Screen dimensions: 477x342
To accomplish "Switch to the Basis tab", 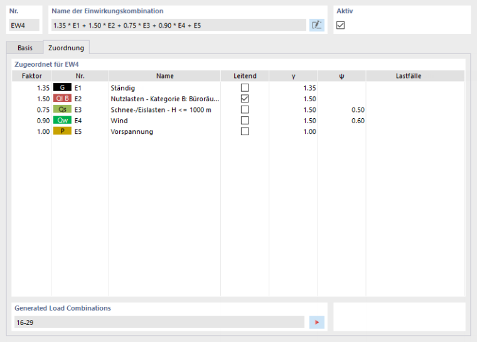I will (x=24, y=48).
